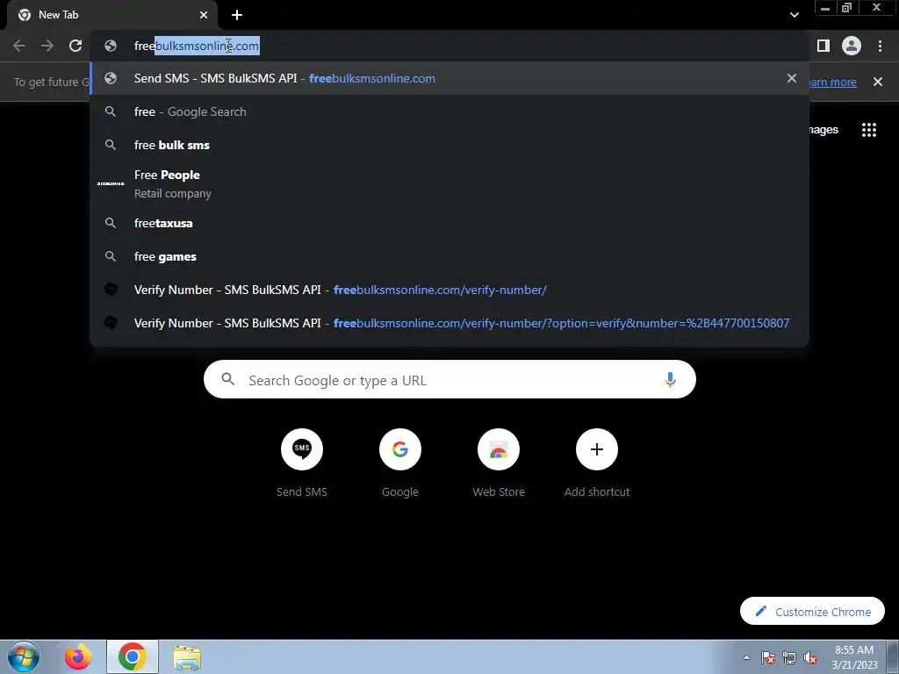Open the Chrome profile avatar
Image resolution: width=899 pixels, height=674 pixels.
(x=852, y=46)
